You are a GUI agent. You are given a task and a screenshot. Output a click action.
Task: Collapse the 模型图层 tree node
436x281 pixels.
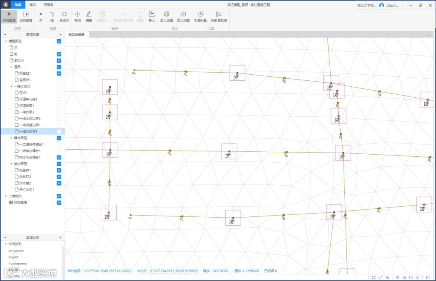(x=6, y=41)
